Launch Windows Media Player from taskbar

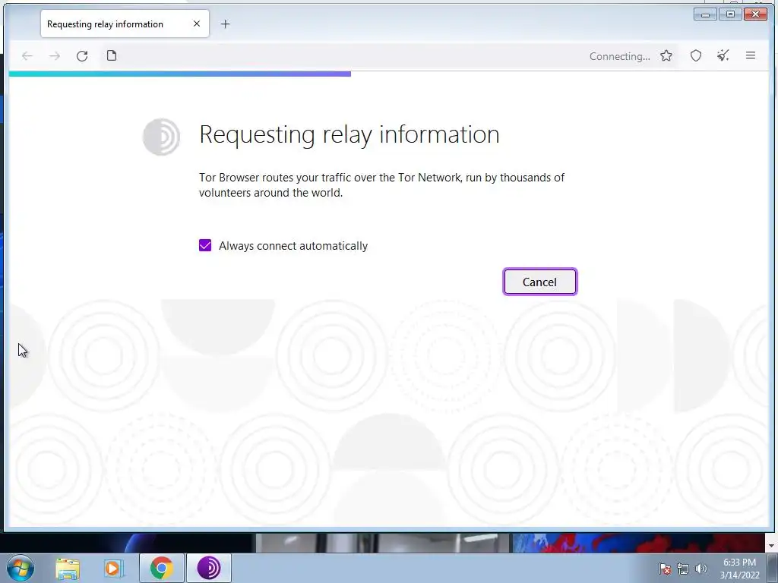[114, 568]
